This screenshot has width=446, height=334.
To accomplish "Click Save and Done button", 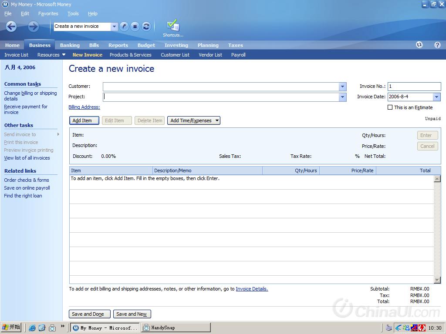I will [x=90, y=314].
